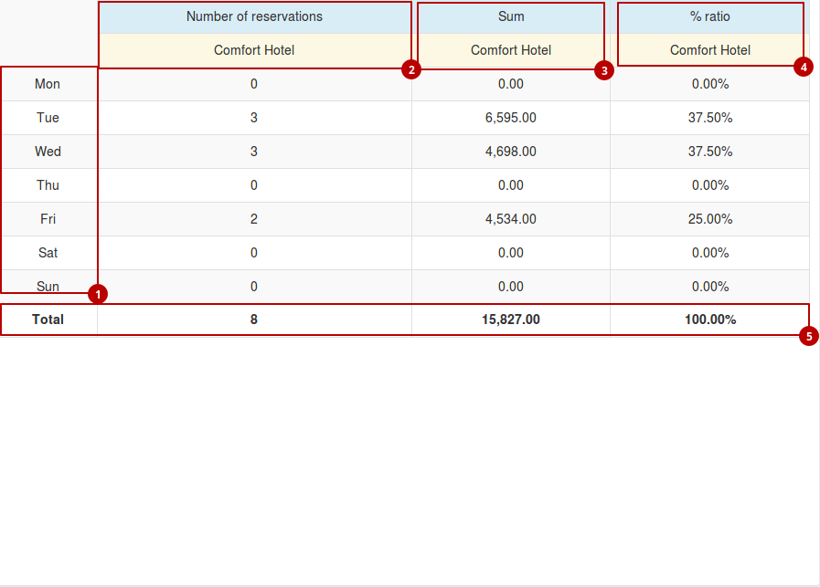Select the Tue row label

pyautogui.click(x=48, y=118)
